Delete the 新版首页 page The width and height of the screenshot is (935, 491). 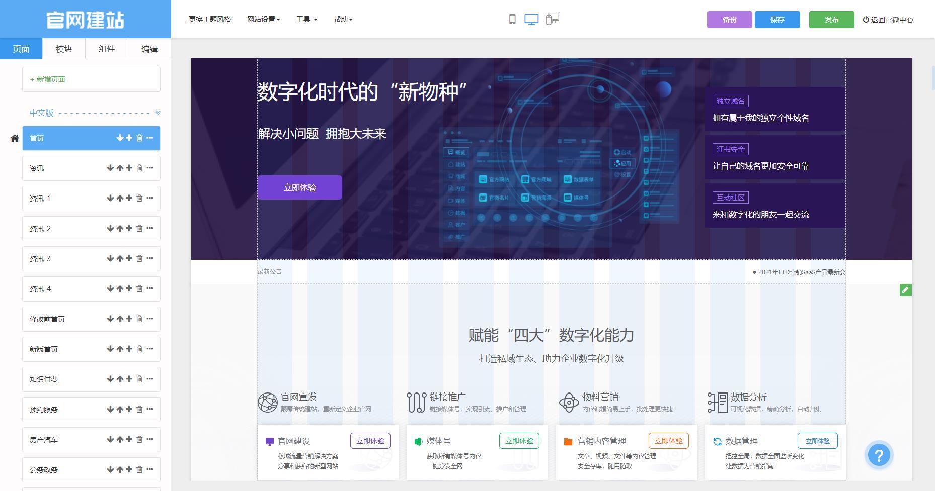click(139, 349)
